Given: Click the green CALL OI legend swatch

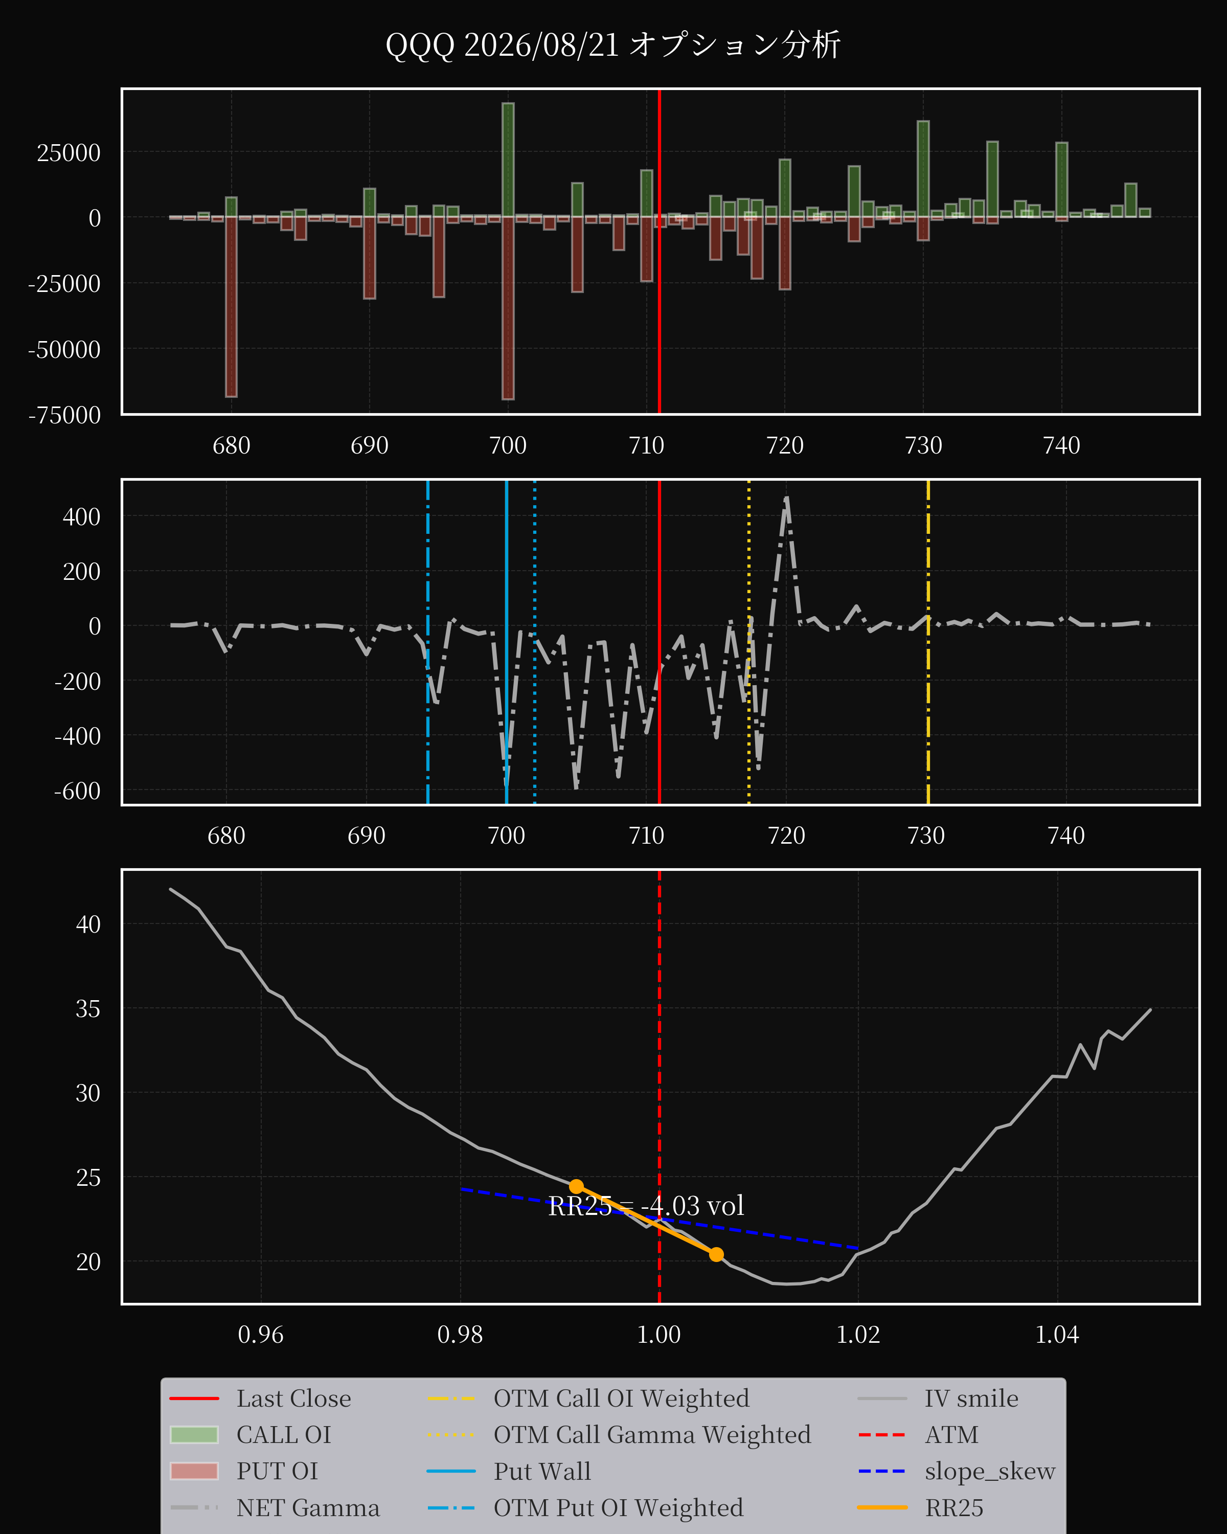Looking at the screenshot, I should [x=194, y=1435].
